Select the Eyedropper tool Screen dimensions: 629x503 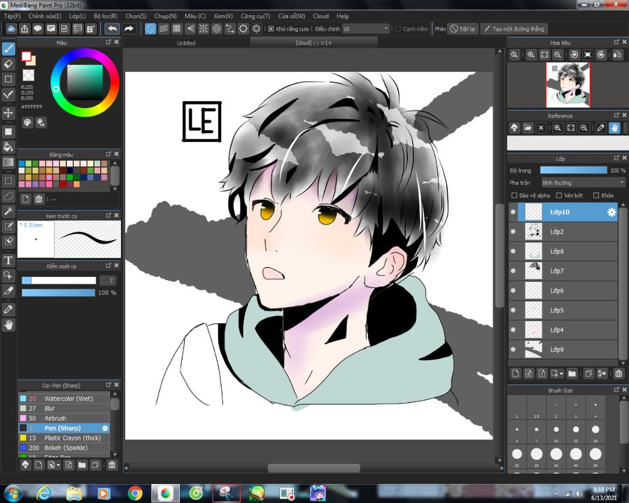9,309
